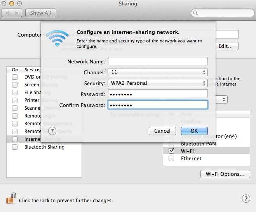Toggle Scanner Sharing checkbox

15,108
